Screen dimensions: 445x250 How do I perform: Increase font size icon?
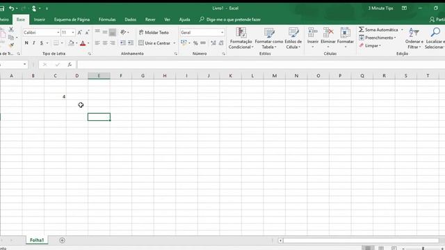click(80, 33)
